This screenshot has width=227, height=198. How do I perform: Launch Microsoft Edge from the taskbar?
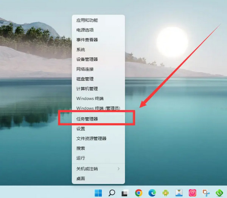152,193
